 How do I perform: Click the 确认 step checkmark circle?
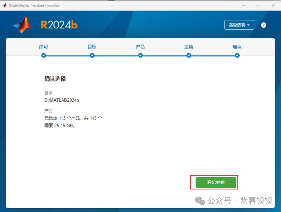[x=237, y=55]
